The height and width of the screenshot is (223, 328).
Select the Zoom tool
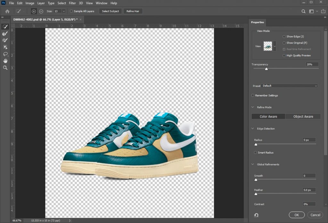click(5, 68)
